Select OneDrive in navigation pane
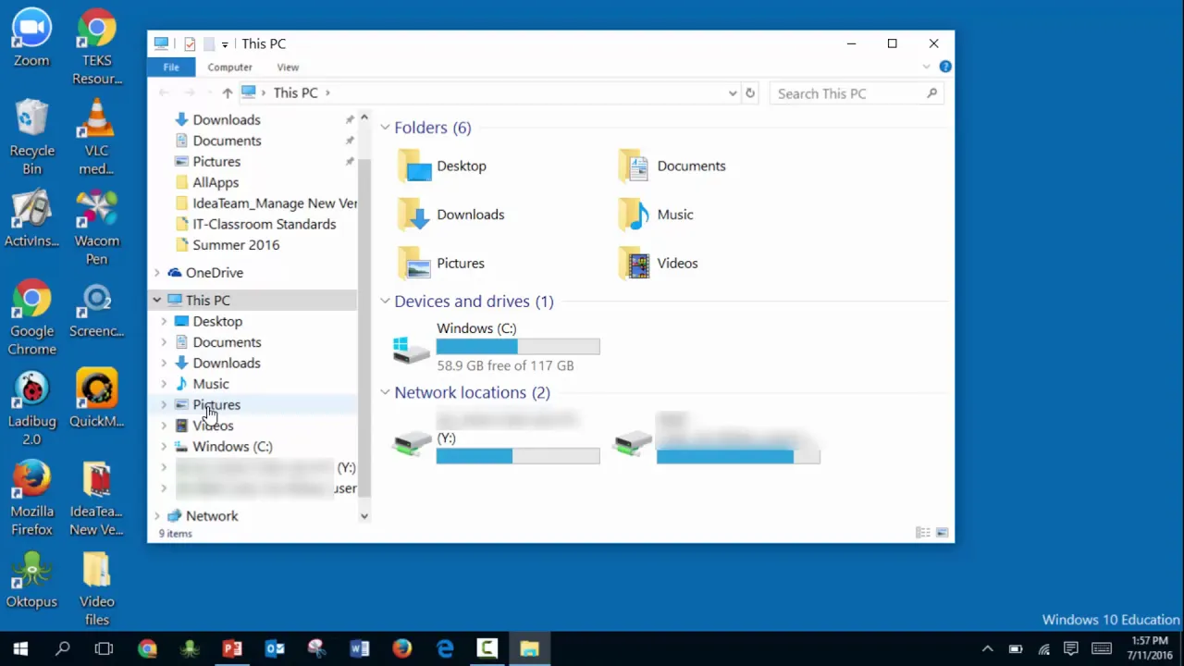The image size is (1184, 666). (x=214, y=273)
